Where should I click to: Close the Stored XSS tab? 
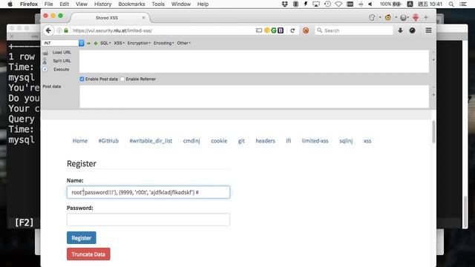[x=143, y=18]
